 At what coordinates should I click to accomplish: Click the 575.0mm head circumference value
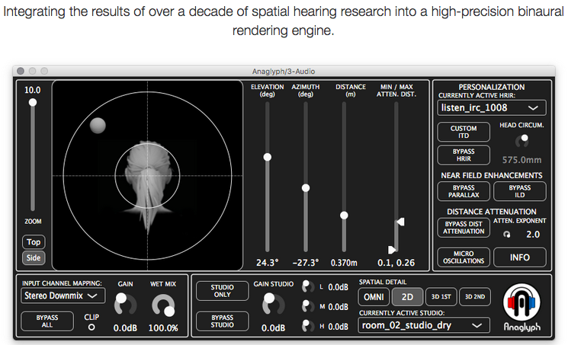522,160
